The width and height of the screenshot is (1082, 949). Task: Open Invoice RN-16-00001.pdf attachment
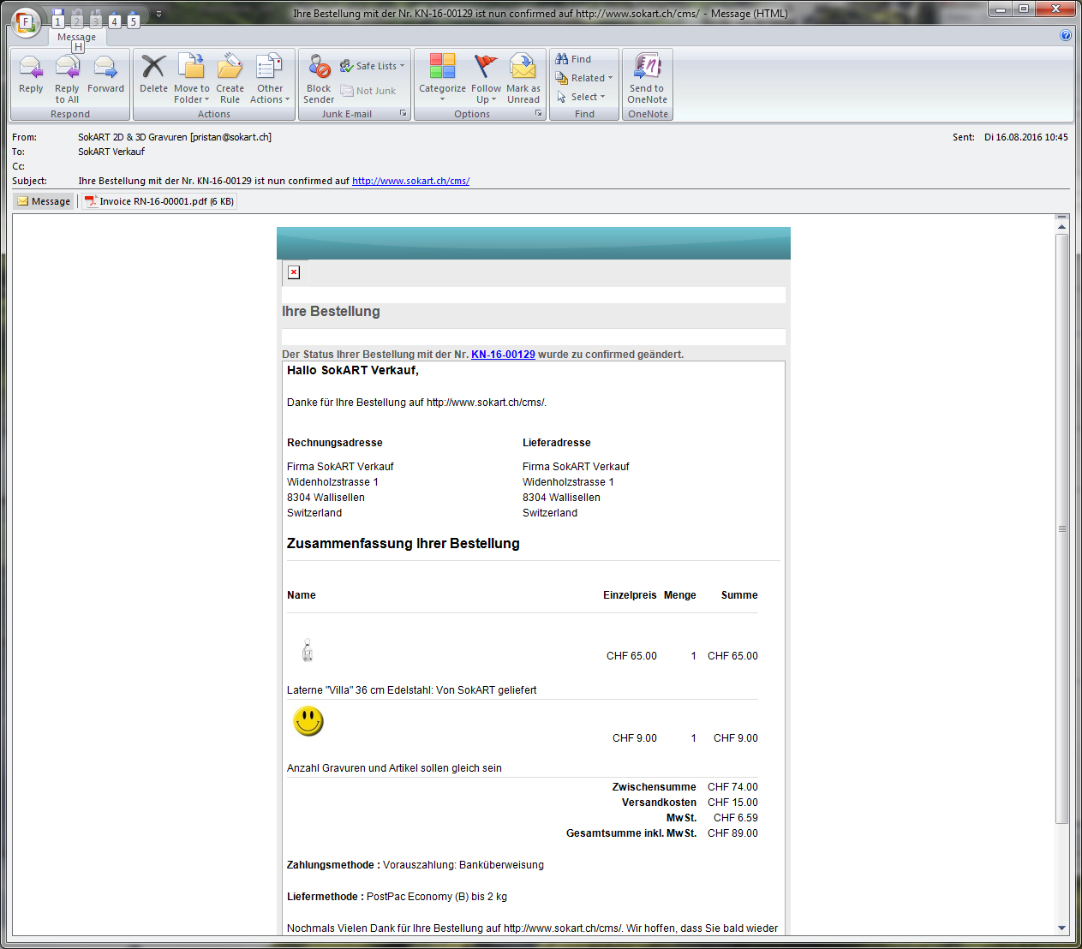click(x=159, y=201)
